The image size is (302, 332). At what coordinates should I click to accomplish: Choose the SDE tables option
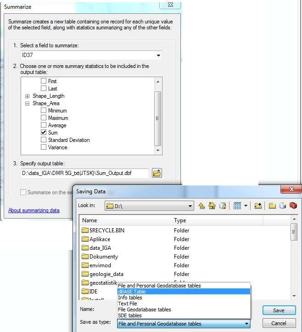click(x=184, y=315)
